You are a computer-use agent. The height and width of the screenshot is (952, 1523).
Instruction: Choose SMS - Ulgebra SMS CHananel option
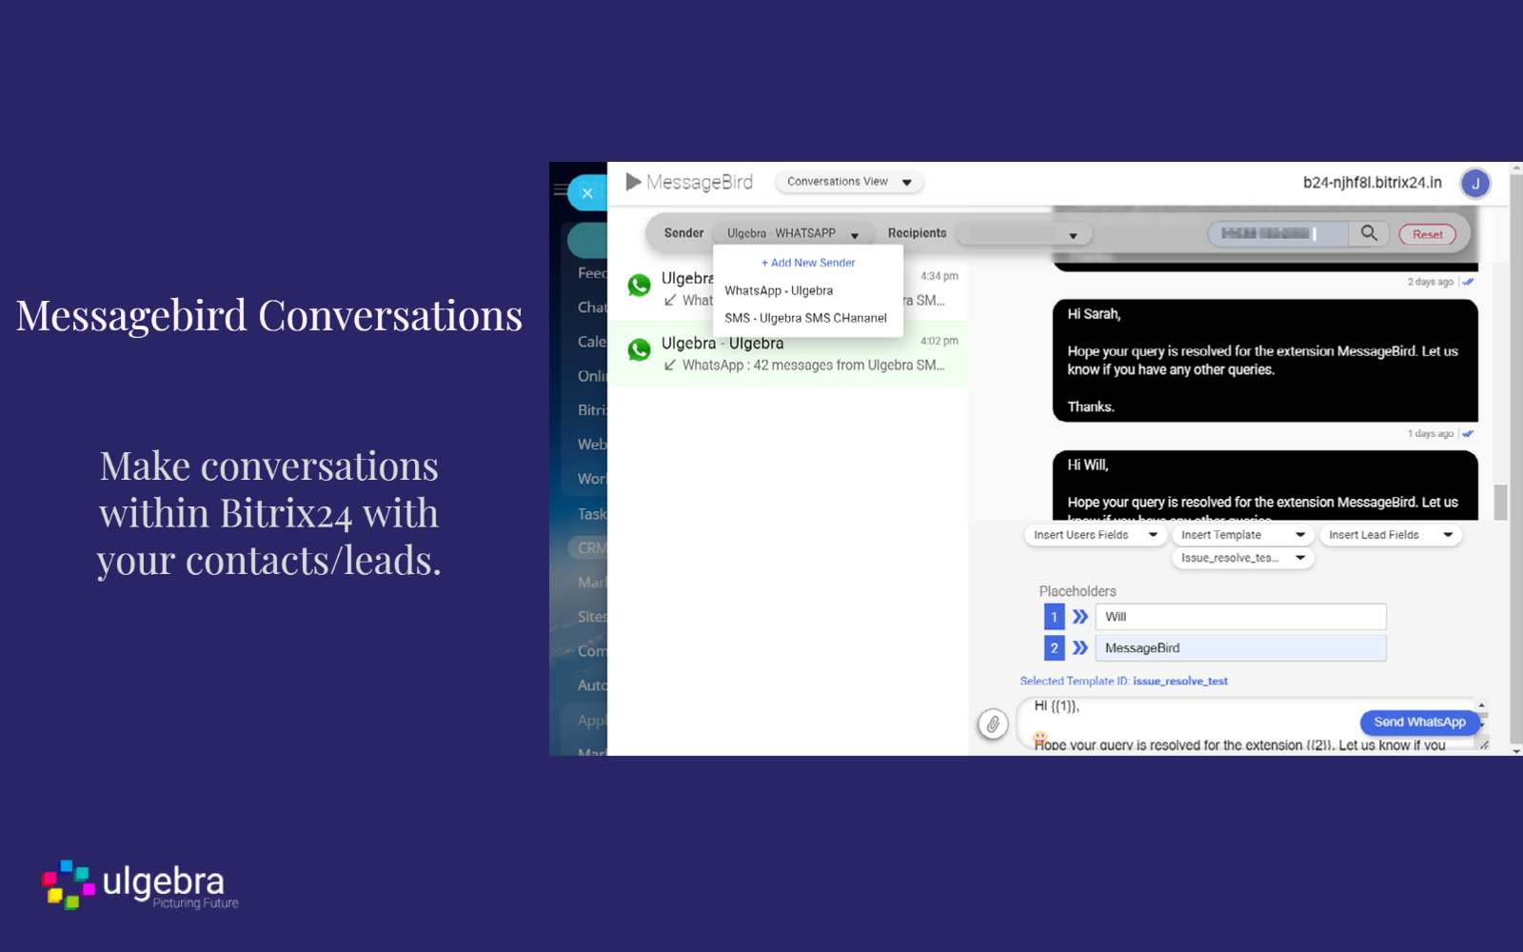pyautogui.click(x=805, y=318)
